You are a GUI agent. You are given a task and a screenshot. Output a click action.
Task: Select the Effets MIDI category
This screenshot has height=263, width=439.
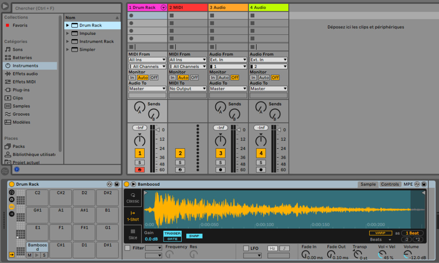click(x=24, y=82)
